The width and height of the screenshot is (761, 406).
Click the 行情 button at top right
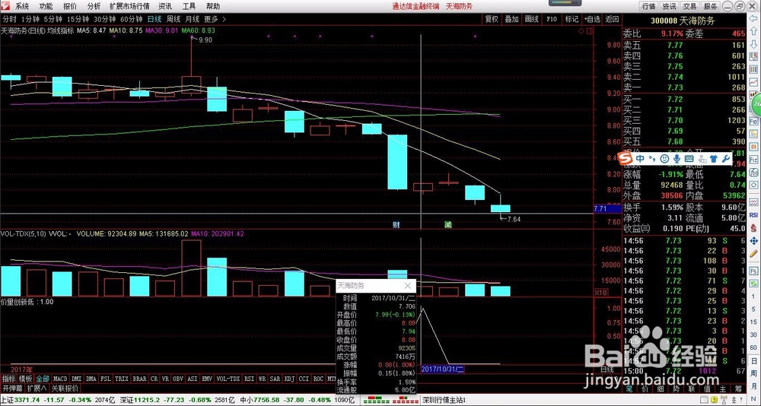[x=649, y=6]
